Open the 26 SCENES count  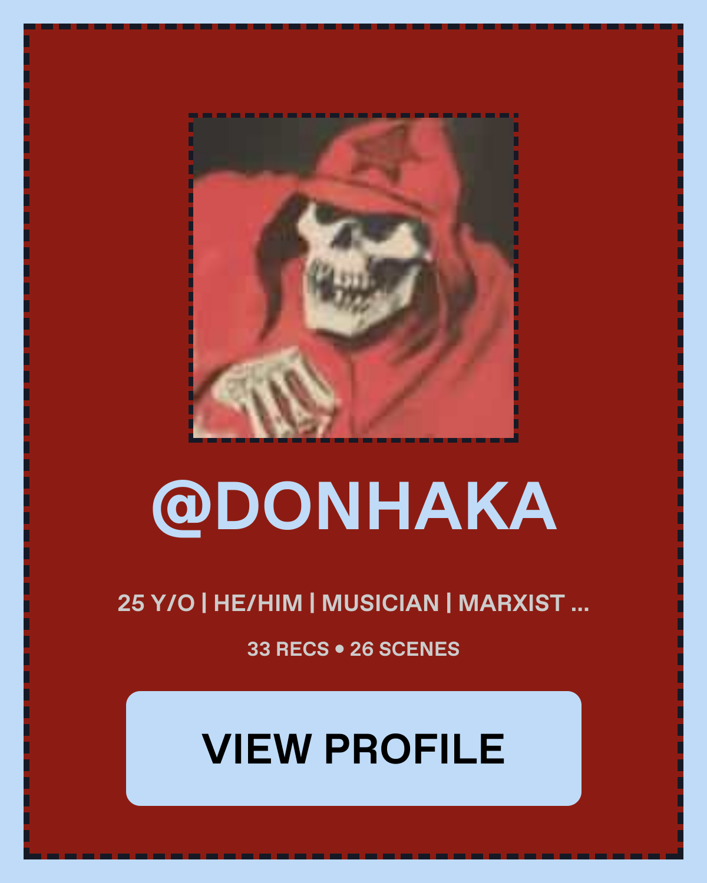405,649
